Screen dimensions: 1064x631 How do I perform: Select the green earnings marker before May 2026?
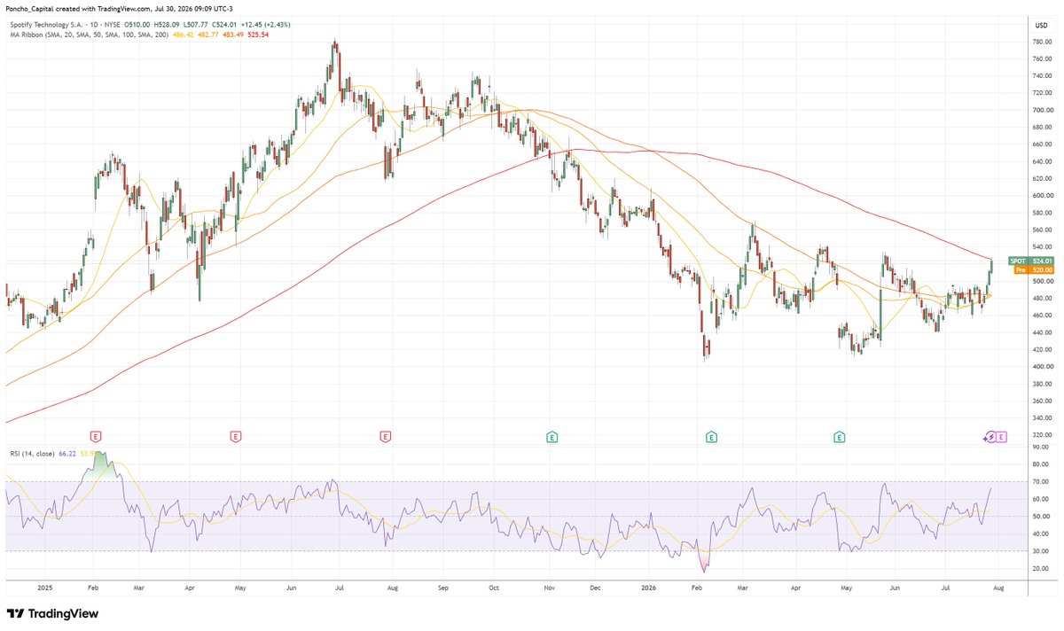pyautogui.click(x=839, y=436)
